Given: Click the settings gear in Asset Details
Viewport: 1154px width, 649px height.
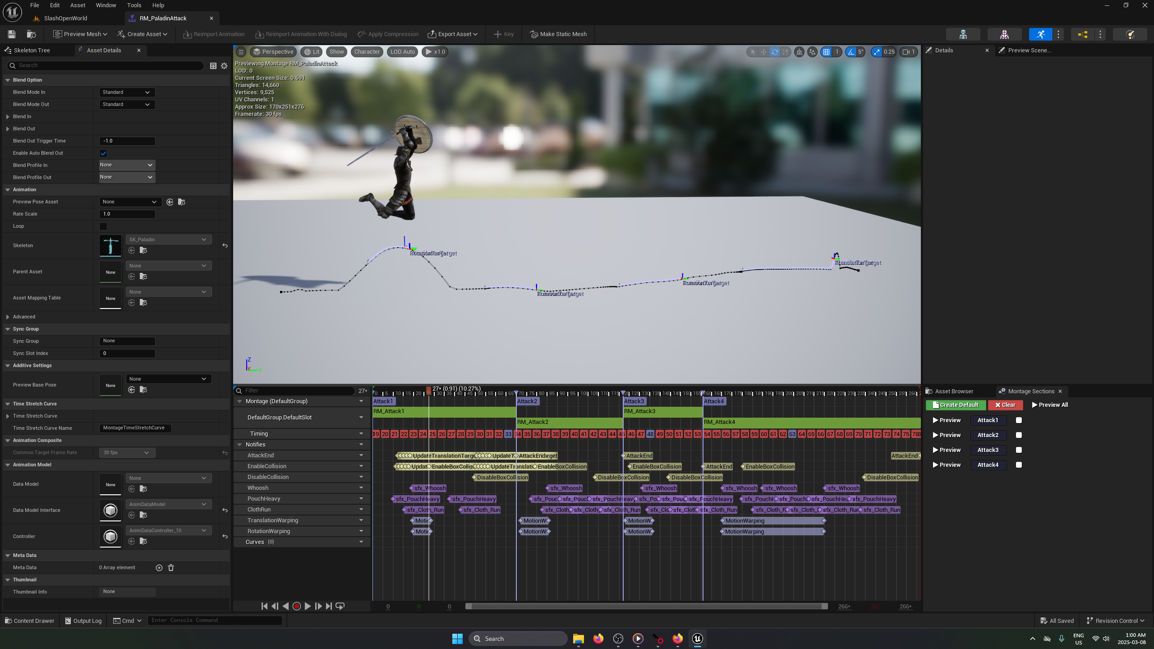Looking at the screenshot, I should pos(224,66).
